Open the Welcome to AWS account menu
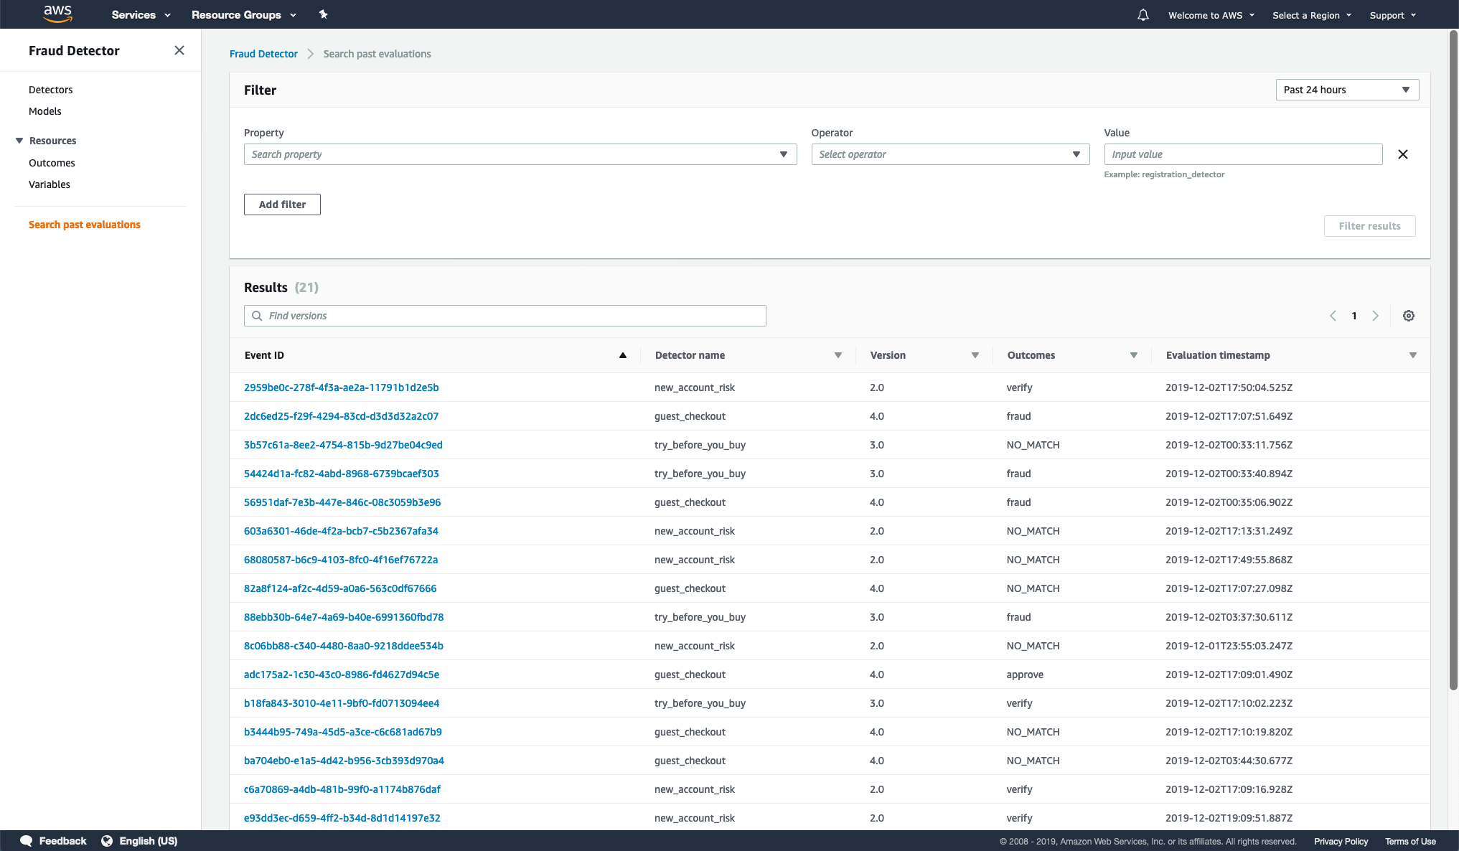 click(1211, 15)
